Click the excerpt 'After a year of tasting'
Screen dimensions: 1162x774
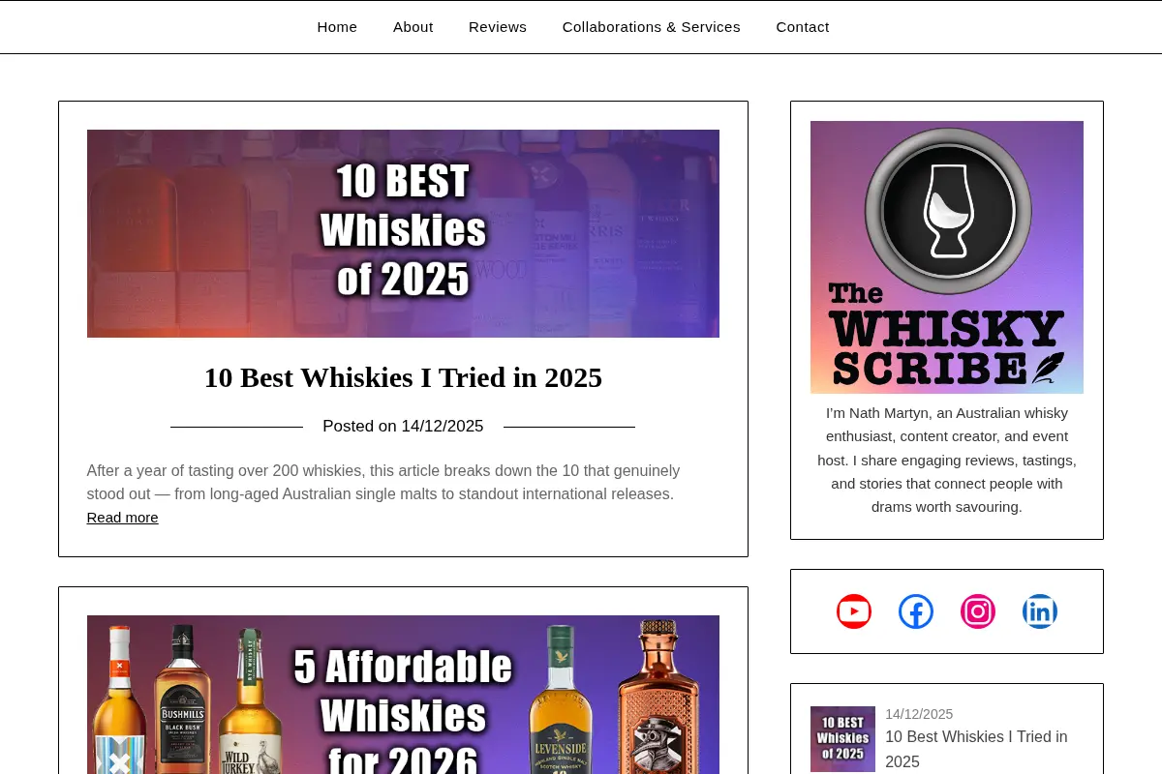[383, 483]
